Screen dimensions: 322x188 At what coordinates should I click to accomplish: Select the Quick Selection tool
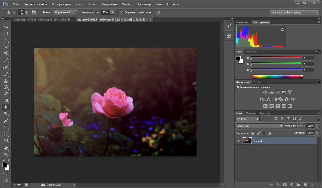[6, 47]
